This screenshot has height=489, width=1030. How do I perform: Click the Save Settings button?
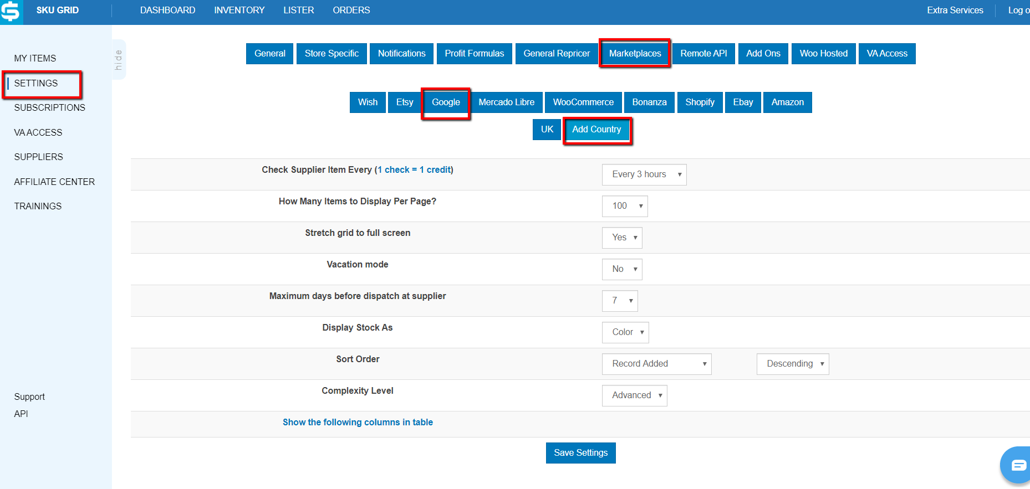[x=581, y=453]
